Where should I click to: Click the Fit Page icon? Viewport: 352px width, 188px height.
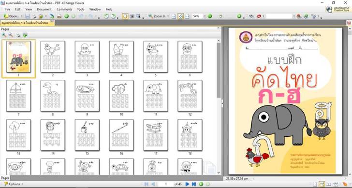tap(180, 16)
